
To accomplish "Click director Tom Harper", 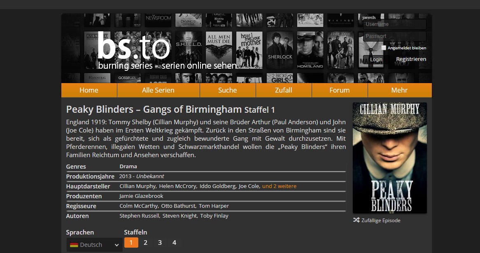I will pyautogui.click(x=214, y=206).
